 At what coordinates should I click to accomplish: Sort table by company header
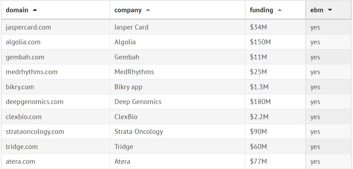[x=128, y=10]
